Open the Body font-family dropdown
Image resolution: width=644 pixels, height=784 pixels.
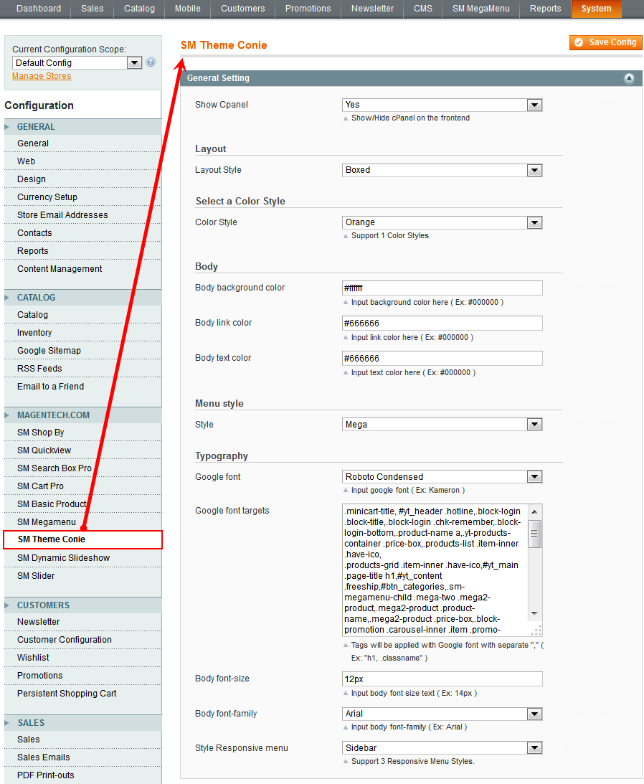pos(442,714)
